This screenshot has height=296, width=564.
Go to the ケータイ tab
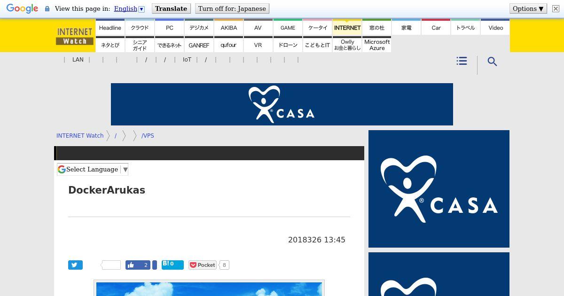pyautogui.click(x=317, y=28)
